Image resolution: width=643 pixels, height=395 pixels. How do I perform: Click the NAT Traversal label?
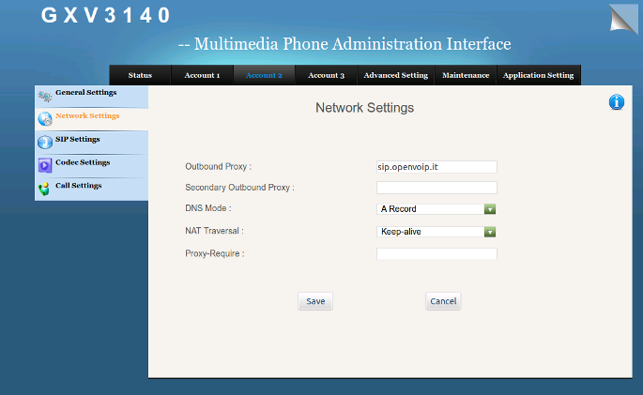[x=214, y=231]
